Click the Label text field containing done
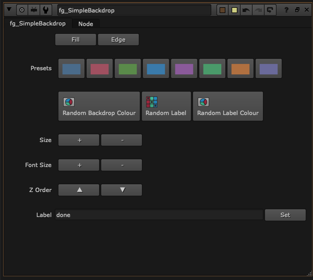The width and height of the screenshot is (313, 280). tap(159, 214)
